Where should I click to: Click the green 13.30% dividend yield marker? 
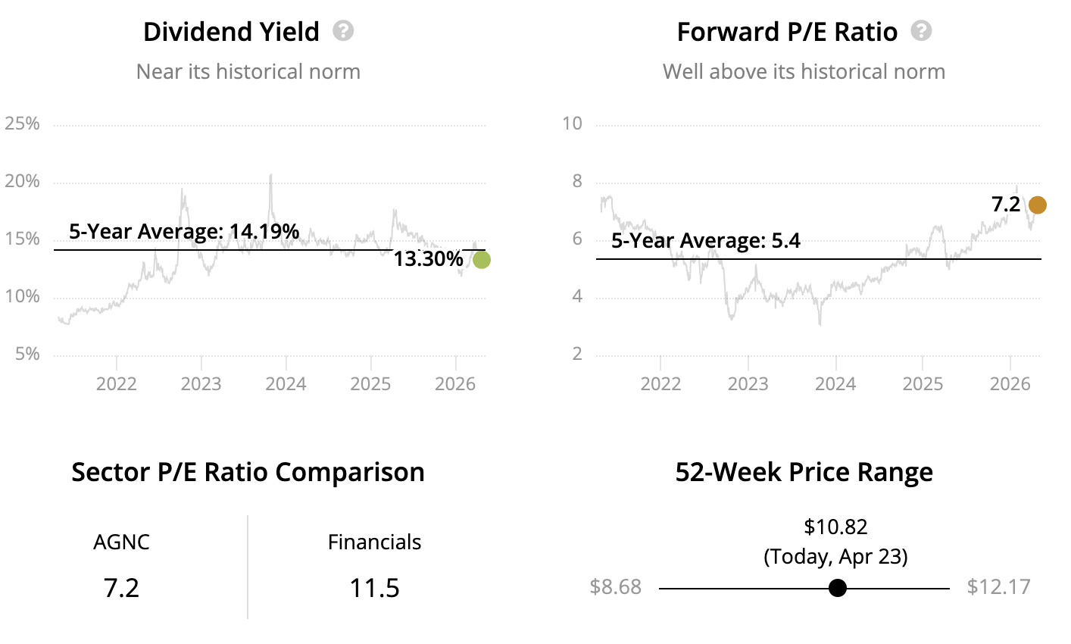click(481, 260)
